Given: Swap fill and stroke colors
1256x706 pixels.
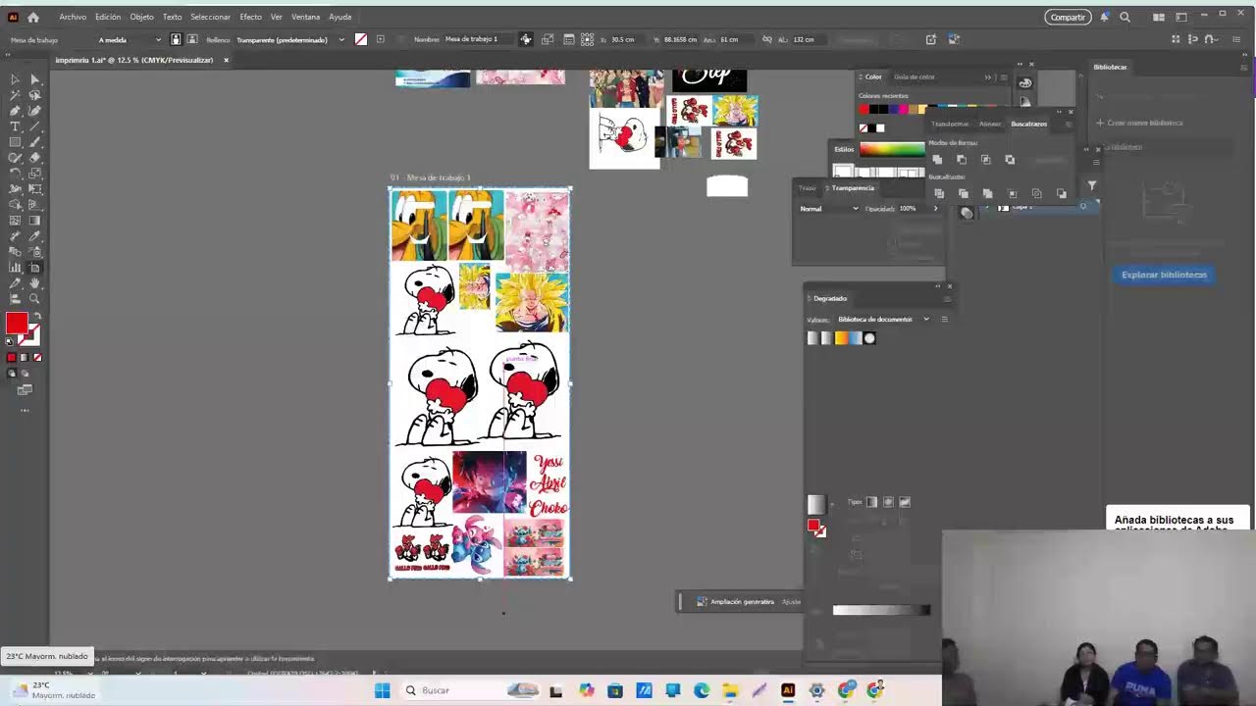Looking at the screenshot, I should coord(38,316).
